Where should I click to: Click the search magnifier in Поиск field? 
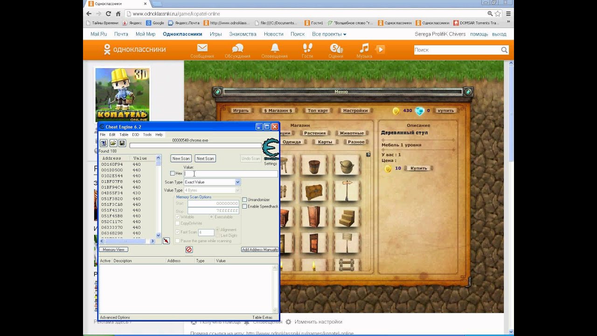(x=504, y=49)
